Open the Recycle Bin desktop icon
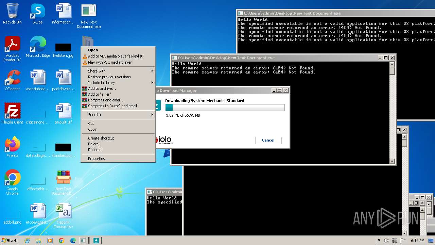The width and height of the screenshot is (435, 245). point(12,14)
